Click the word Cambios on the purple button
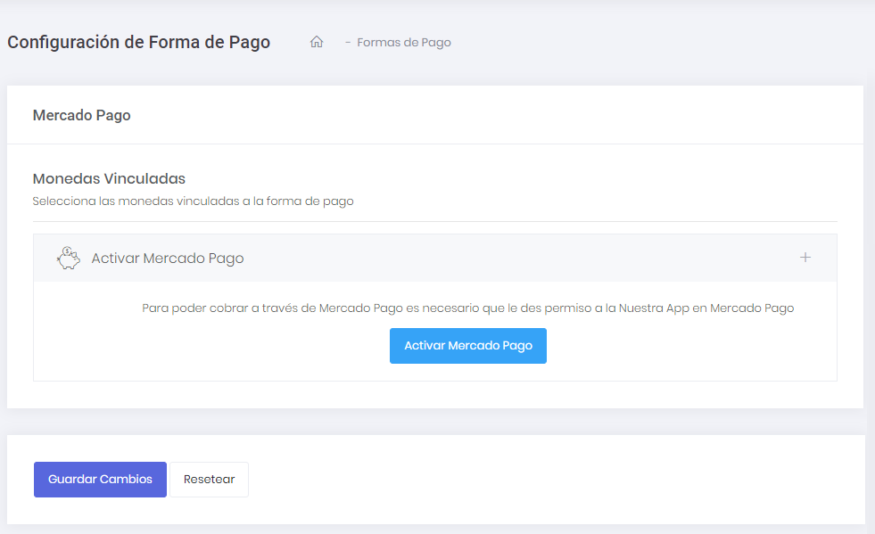Image resolution: width=875 pixels, height=534 pixels. pos(126,479)
